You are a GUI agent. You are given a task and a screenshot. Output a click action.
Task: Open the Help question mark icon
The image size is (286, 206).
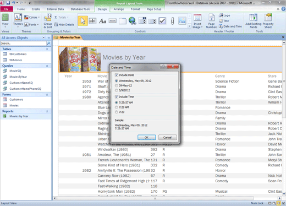click(x=283, y=9)
